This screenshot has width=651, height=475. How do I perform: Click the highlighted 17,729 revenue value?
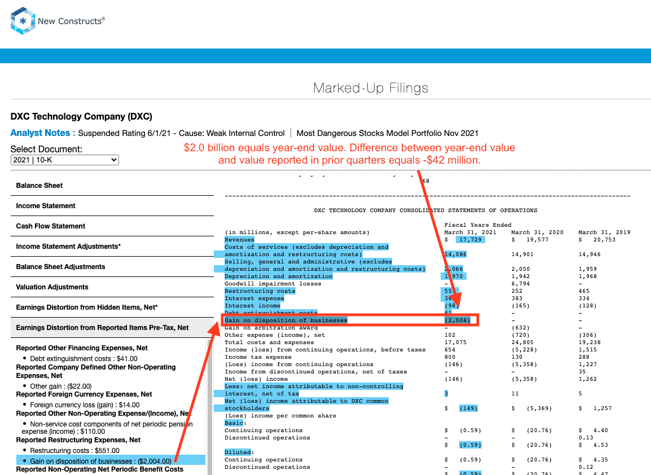point(470,240)
